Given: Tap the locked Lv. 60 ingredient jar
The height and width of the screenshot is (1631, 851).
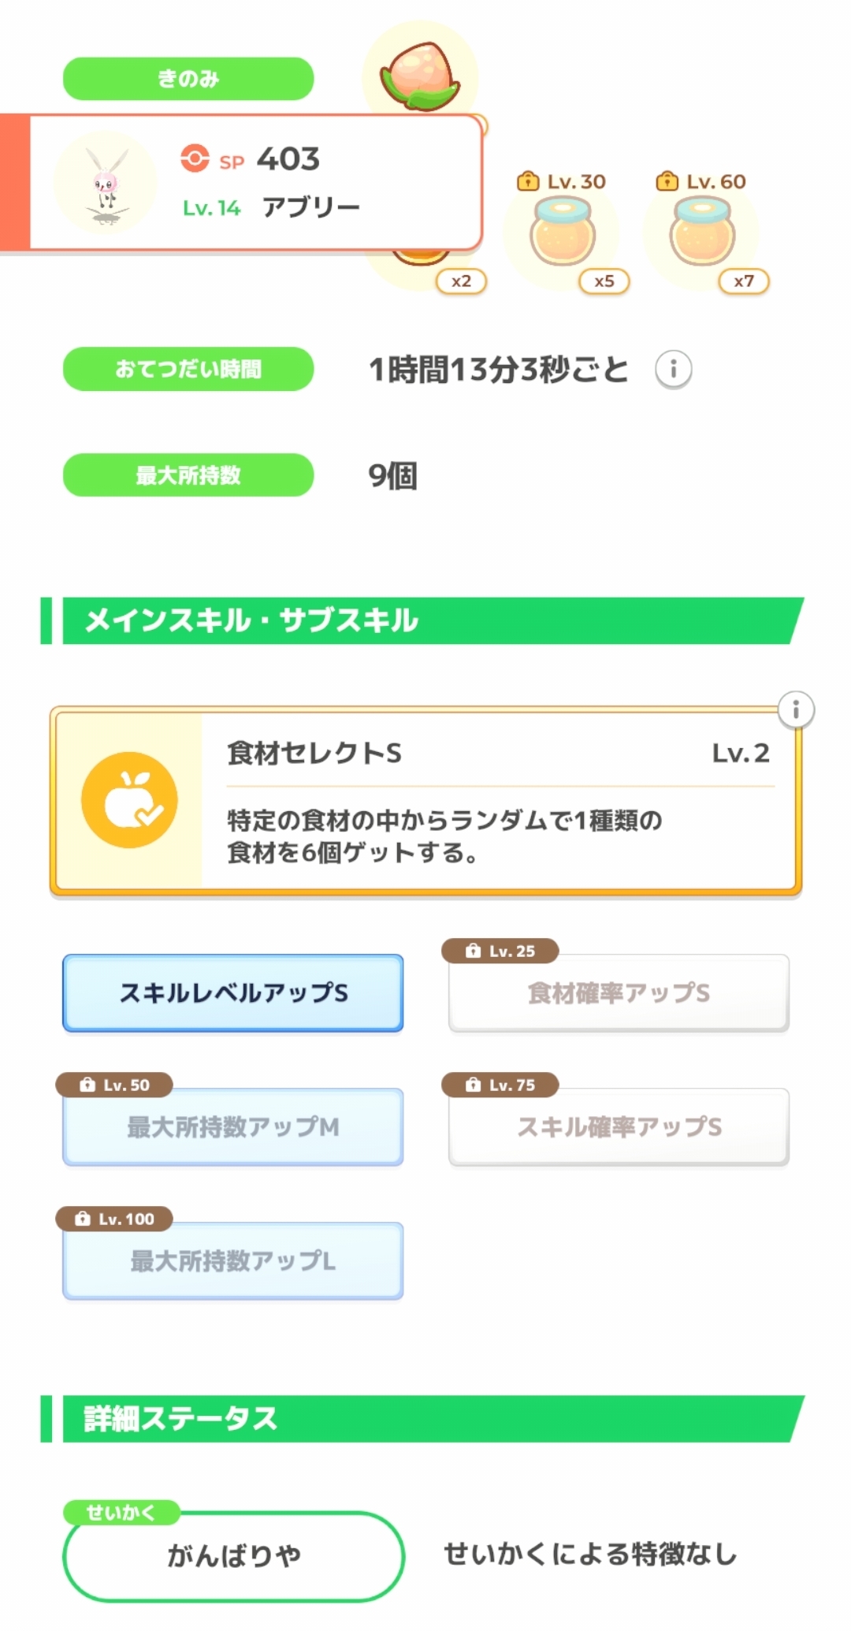Looking at the screenshot, I should pos(701,231).
